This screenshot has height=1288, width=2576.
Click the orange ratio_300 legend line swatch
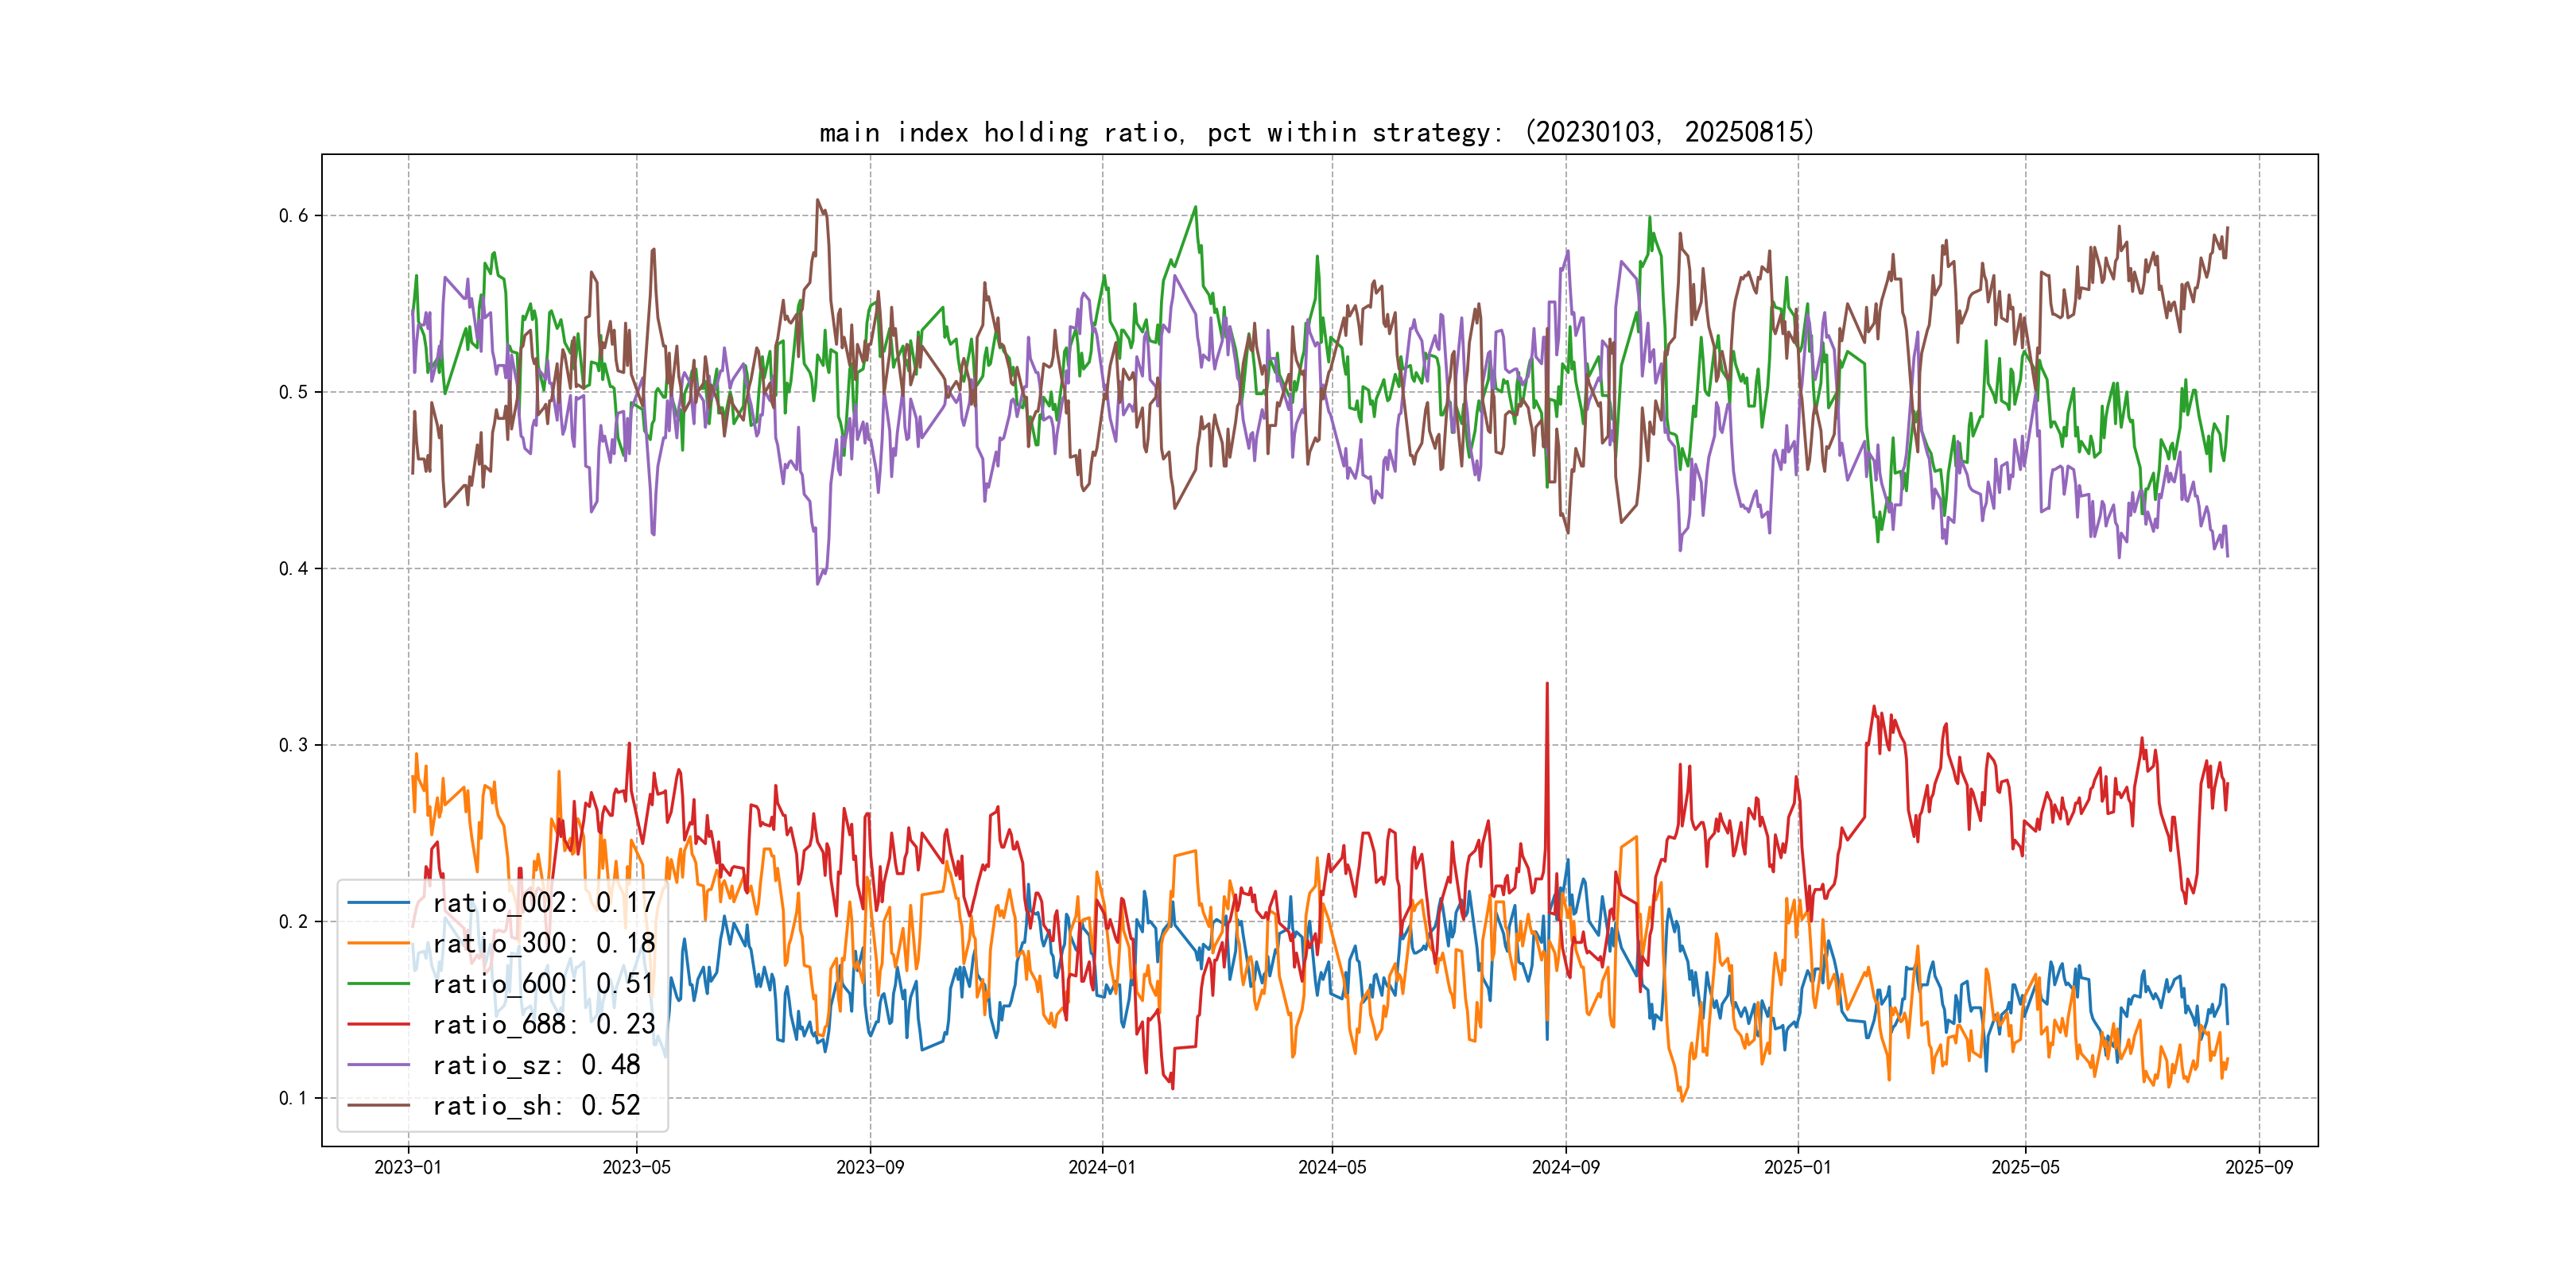(x=378, y=943)
